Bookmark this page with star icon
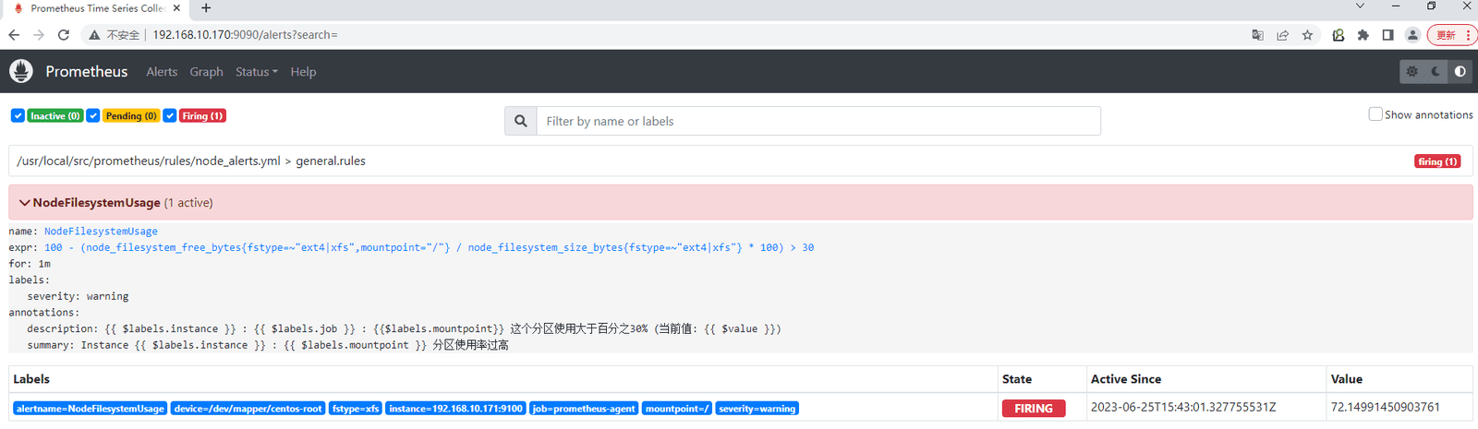 pos(1307,35)
